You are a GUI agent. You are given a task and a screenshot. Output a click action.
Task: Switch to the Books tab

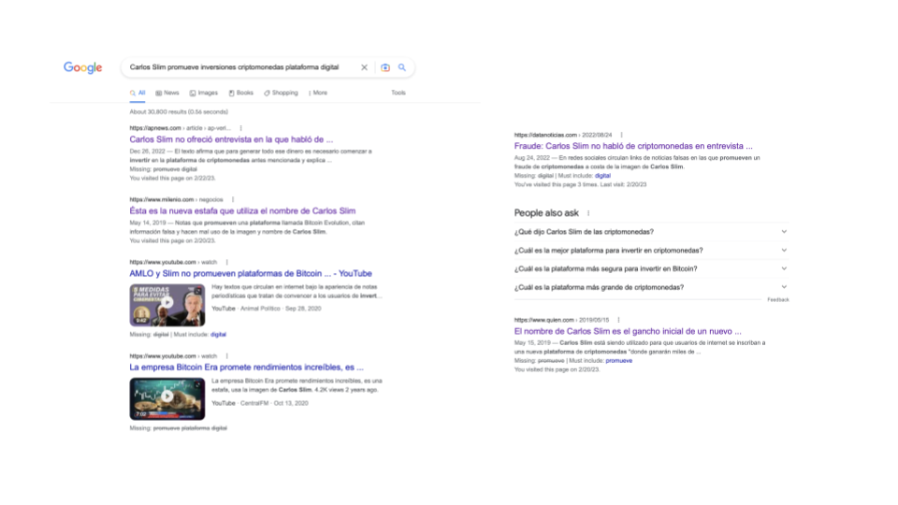click(241, 93)
